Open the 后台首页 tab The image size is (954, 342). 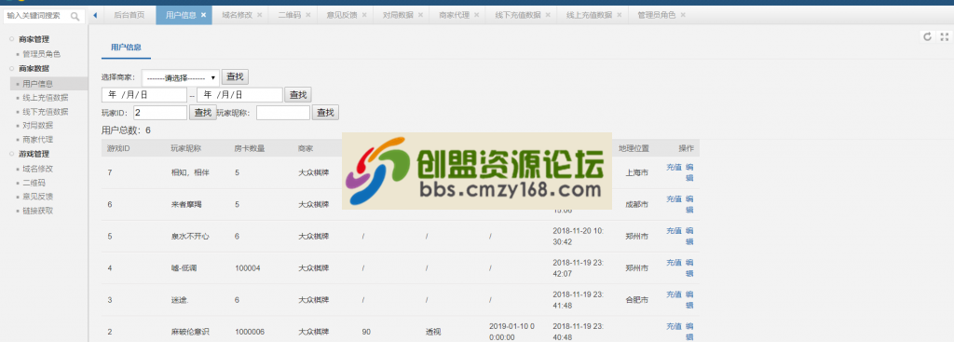point(129,15)
